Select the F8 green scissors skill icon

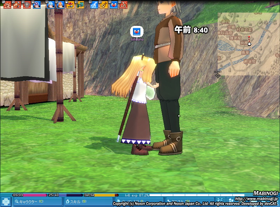80,5
